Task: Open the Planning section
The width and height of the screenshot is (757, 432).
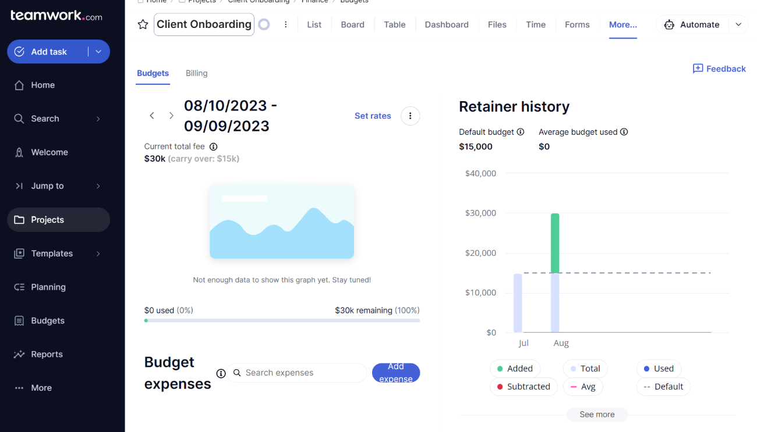Action: coord(48,287)
